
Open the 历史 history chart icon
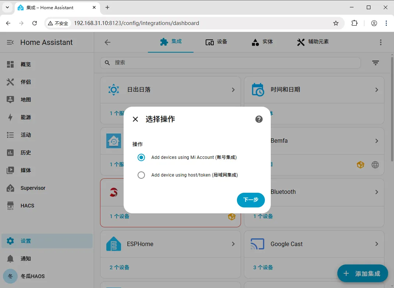10,153
